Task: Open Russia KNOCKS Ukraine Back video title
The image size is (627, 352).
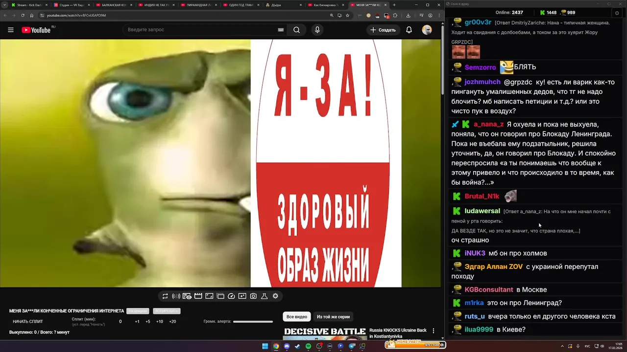Action: click(398, 333)
